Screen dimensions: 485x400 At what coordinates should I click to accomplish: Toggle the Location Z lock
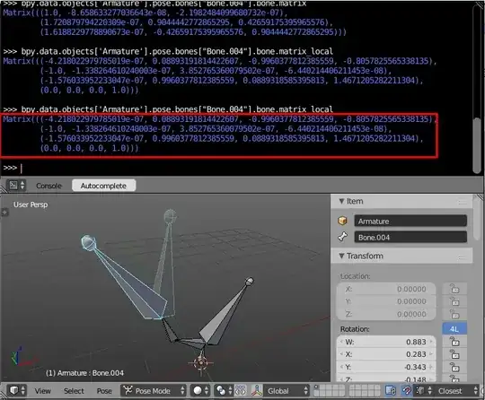coord(454,314)
